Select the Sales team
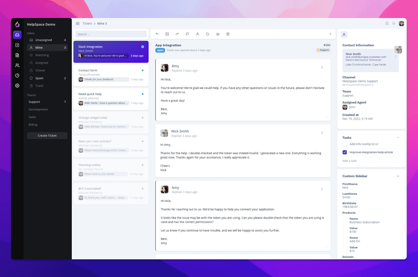Image resolution: width=418 pixels, height=277 pixels. (47, 117)
